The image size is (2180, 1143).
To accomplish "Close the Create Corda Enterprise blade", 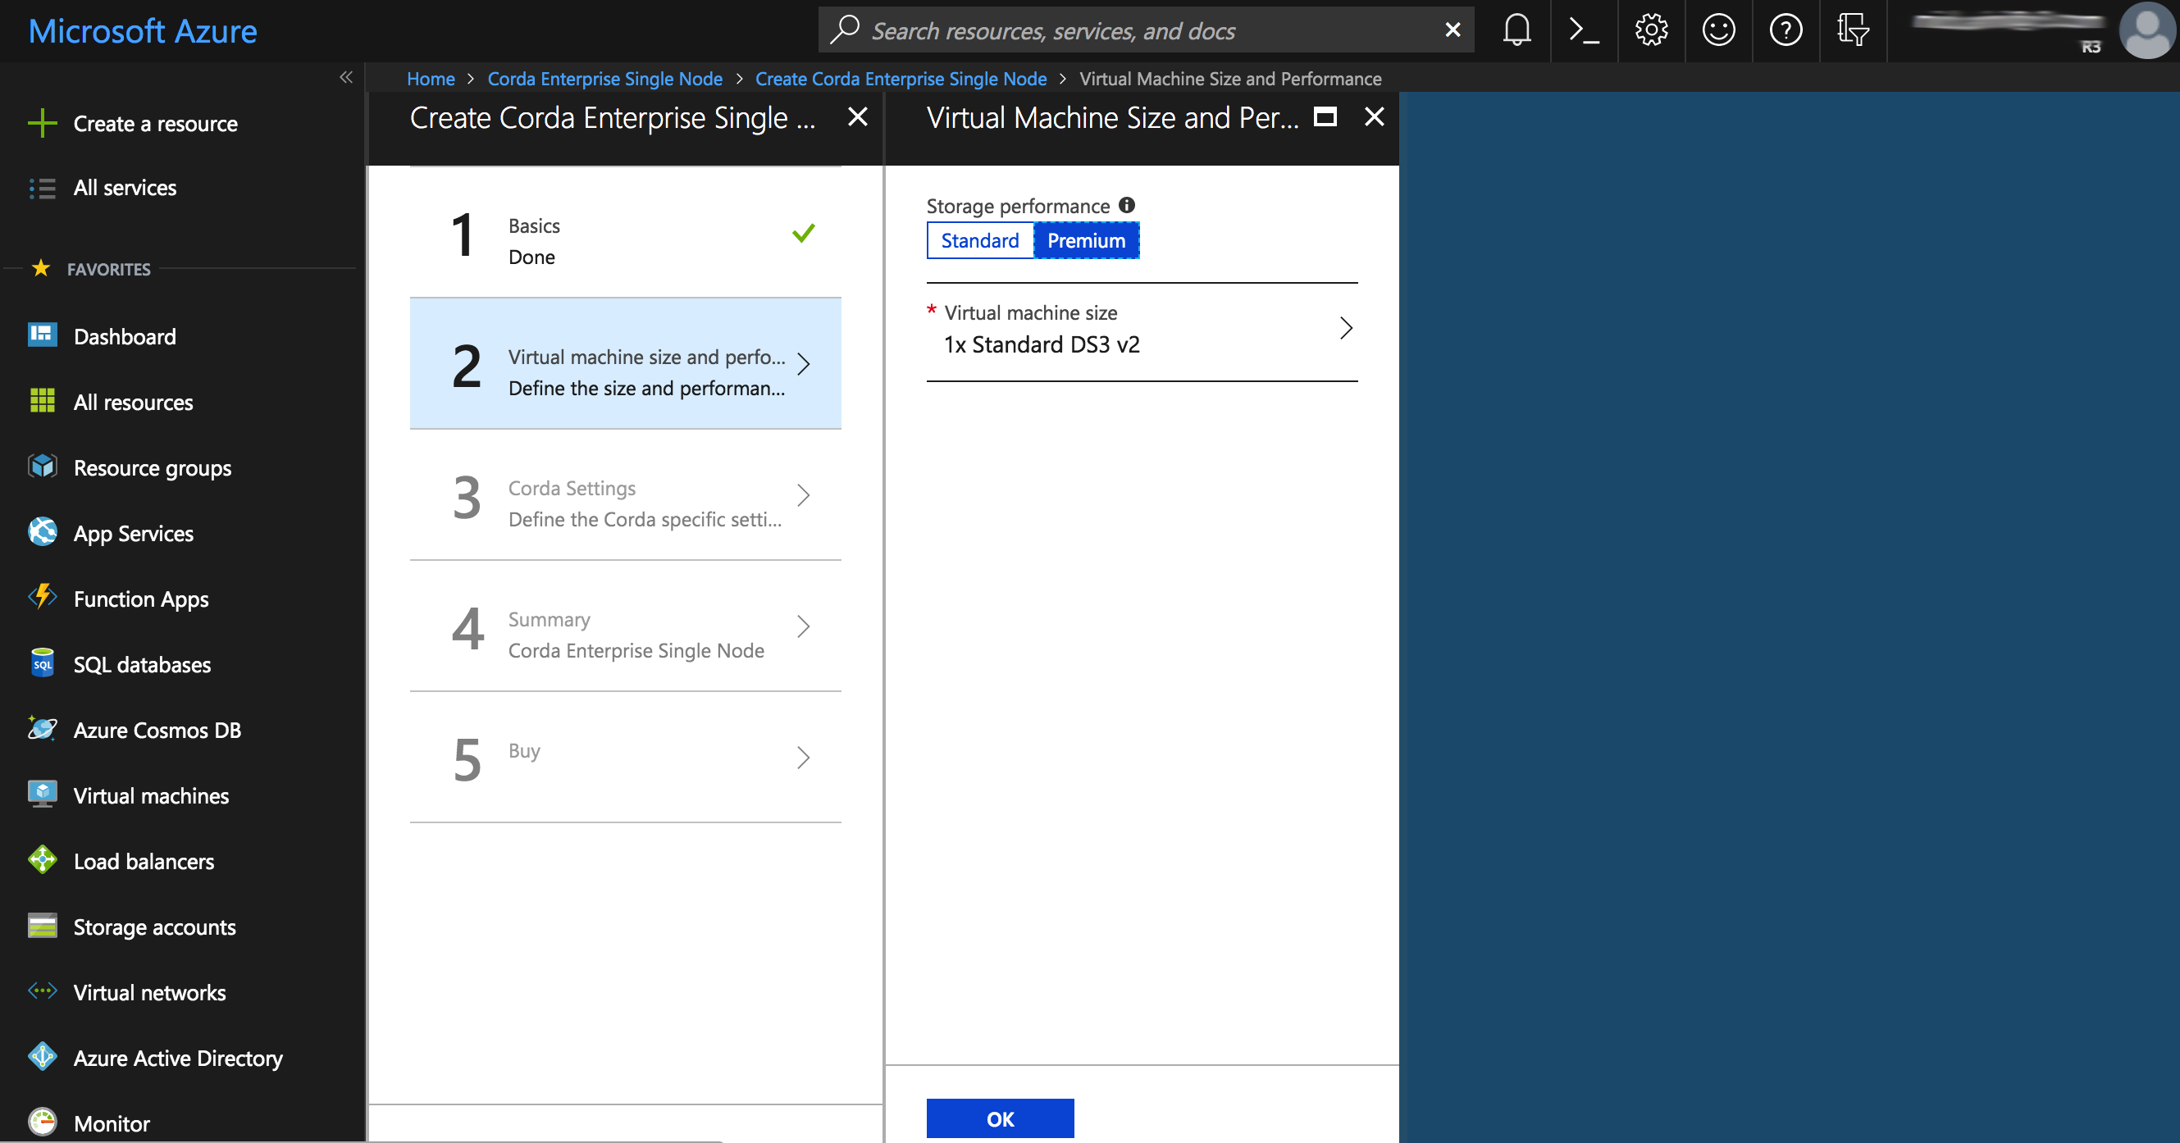I will click(857, 116).
